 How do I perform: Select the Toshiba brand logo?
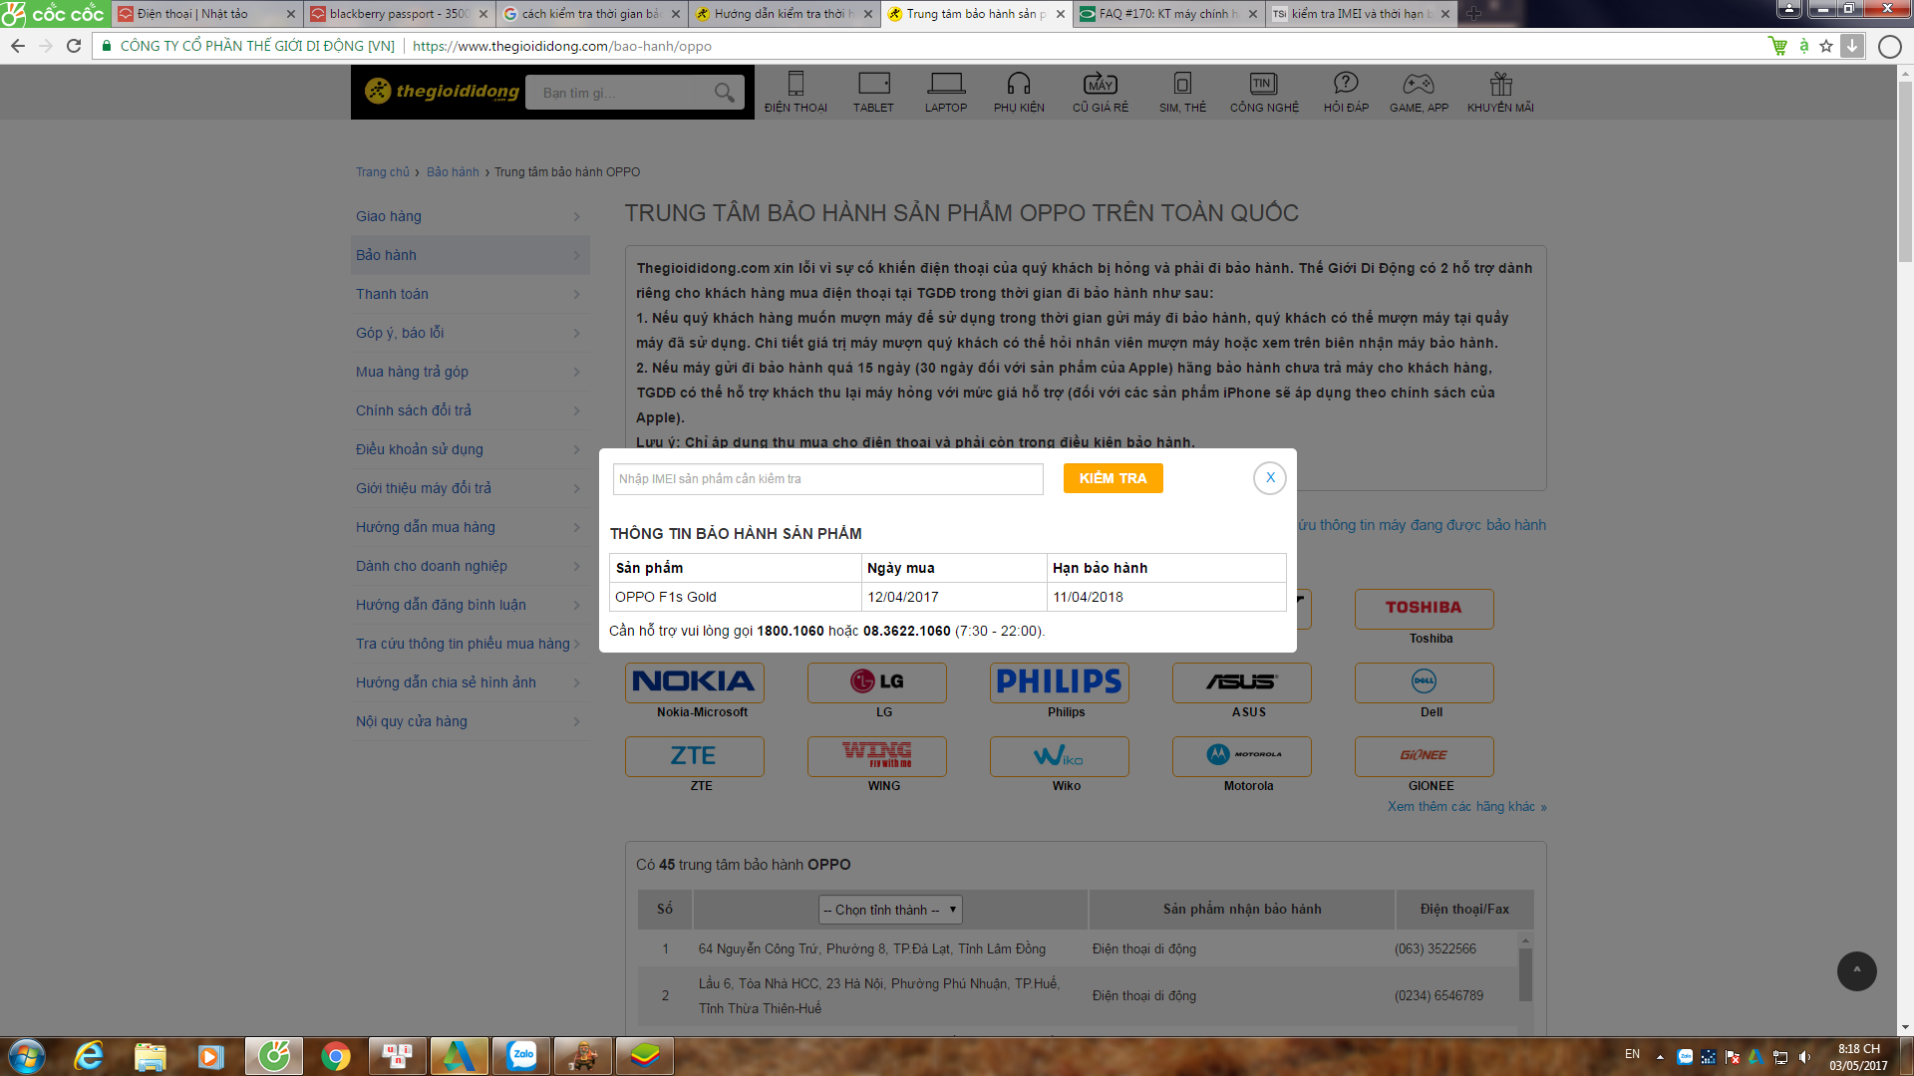click(x=1425, y=609)
